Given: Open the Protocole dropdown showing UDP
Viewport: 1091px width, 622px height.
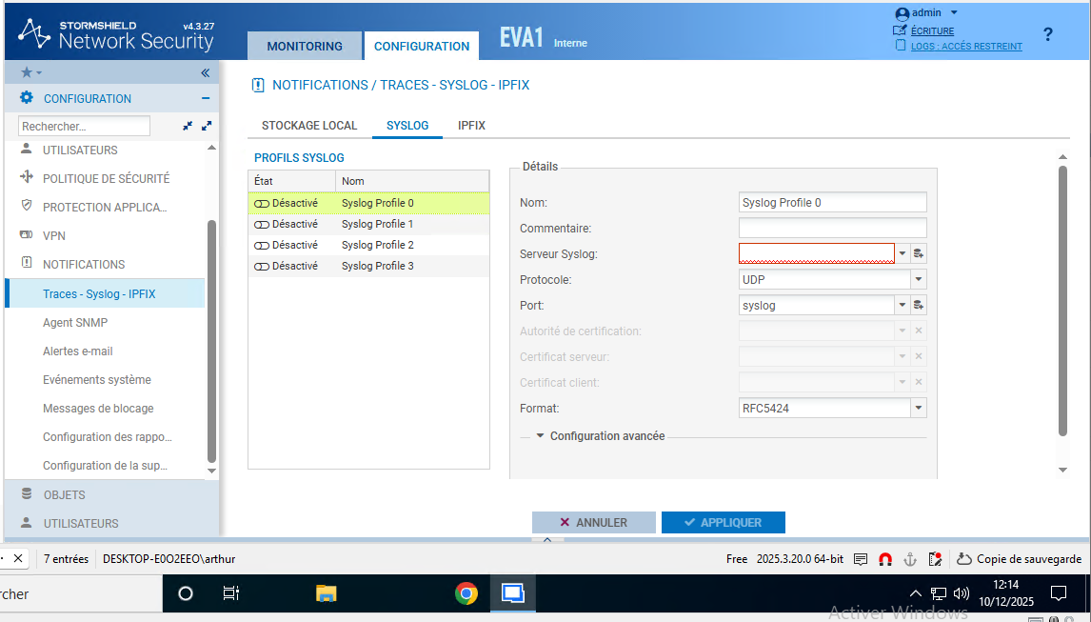Looking at the screenshot, I should (918, 280).
